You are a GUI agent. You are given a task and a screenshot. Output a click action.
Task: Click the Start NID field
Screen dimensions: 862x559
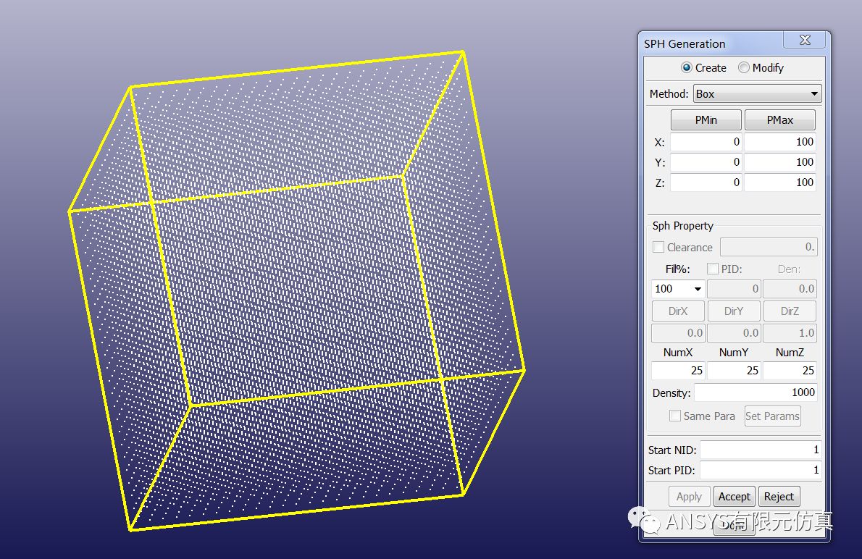[761, 450]
